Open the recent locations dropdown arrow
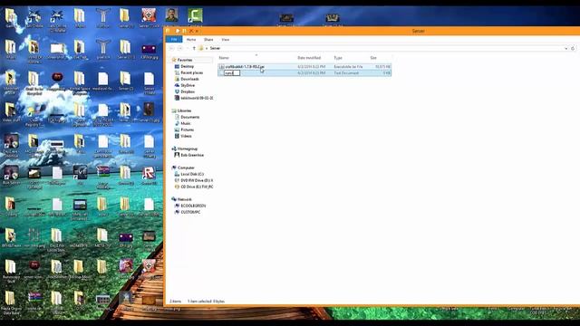This screenshot has width=580, height=326. tap(188, 48)
